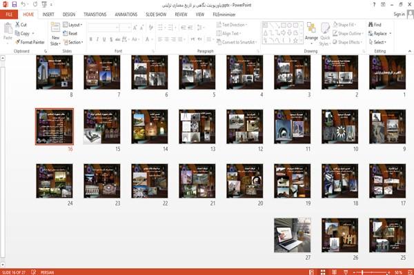The width and height of the screenshot is (414, 275).
Task: Click the Find button
Action: coord(375,25)
